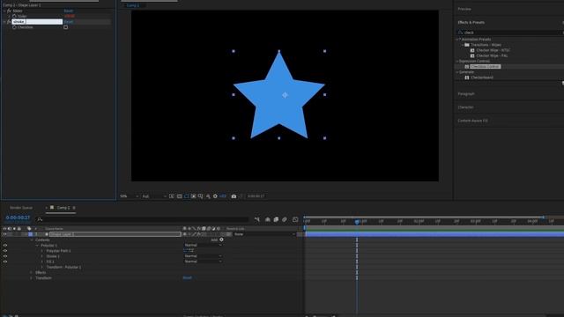Click the label color of Shape Layer 1

coord(31,234)
